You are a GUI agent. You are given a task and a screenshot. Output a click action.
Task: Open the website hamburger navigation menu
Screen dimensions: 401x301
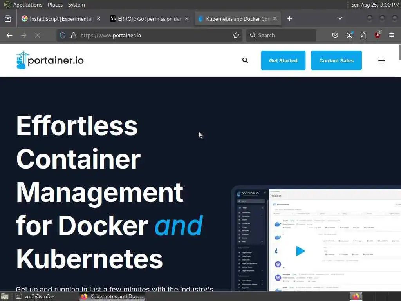click(x=381, y=60)
